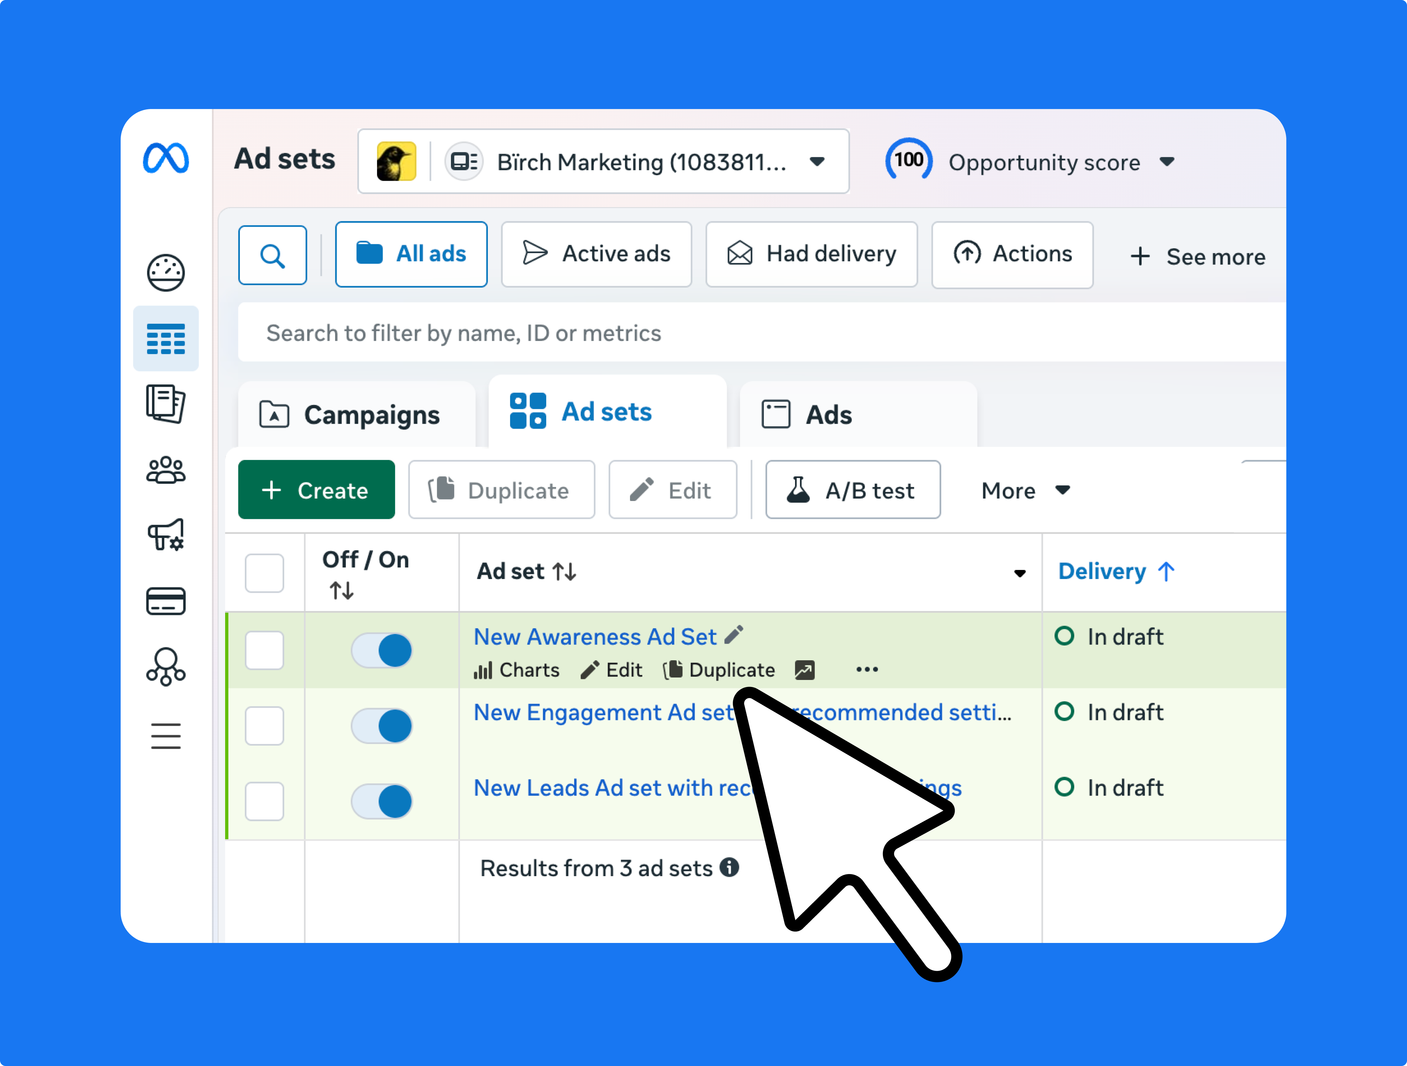Select the Billing card icon in sidebar
Viewport: 1407px width, 1066px height.
pos(165,601)
